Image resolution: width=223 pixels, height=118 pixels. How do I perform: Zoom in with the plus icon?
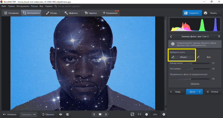(x=164, y=114)
